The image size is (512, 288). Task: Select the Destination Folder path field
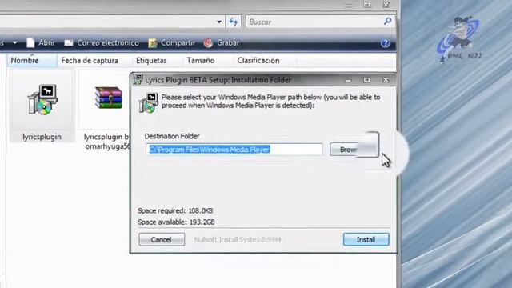point(234,150)
